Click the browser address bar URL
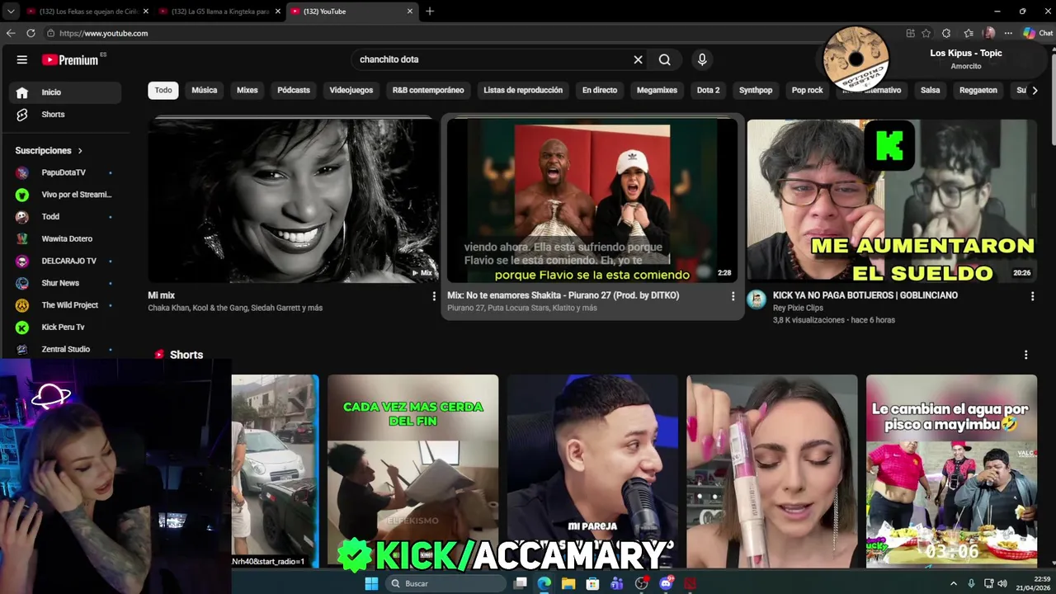1056x594 pixels. coord(104,33)
